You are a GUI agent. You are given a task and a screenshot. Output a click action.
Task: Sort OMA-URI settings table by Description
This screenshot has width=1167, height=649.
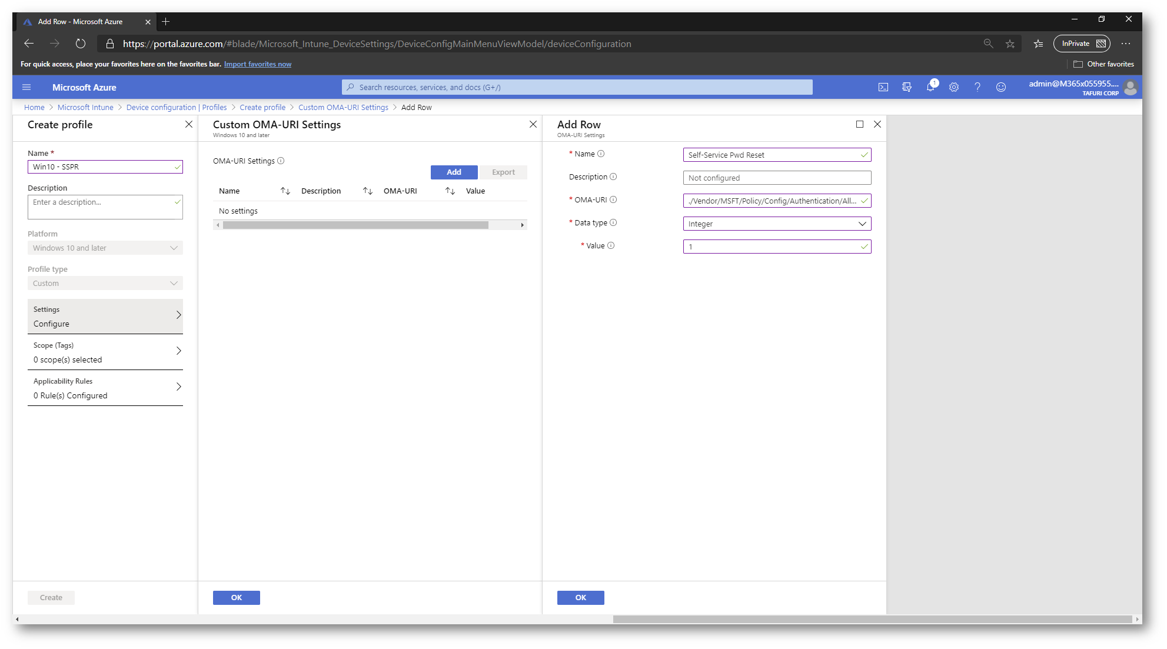coord(368,191)
